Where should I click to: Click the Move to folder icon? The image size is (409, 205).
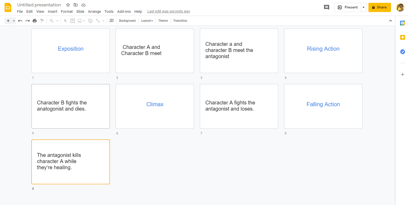76,5
